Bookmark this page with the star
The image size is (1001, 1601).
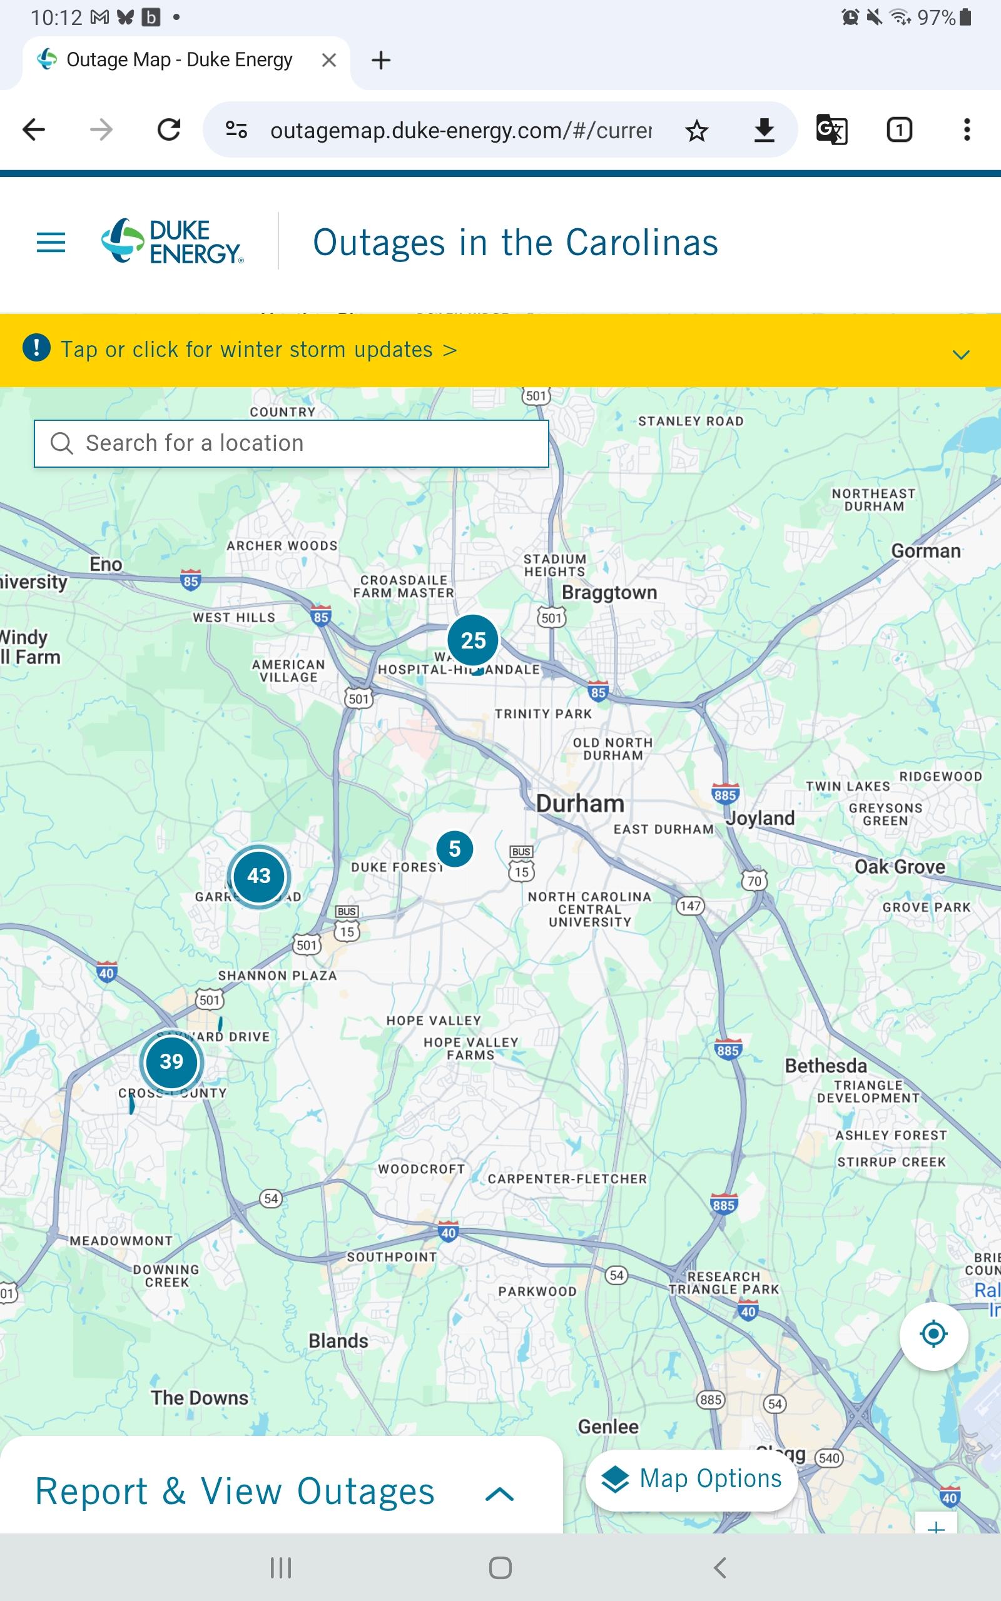(x=696, y=130)
